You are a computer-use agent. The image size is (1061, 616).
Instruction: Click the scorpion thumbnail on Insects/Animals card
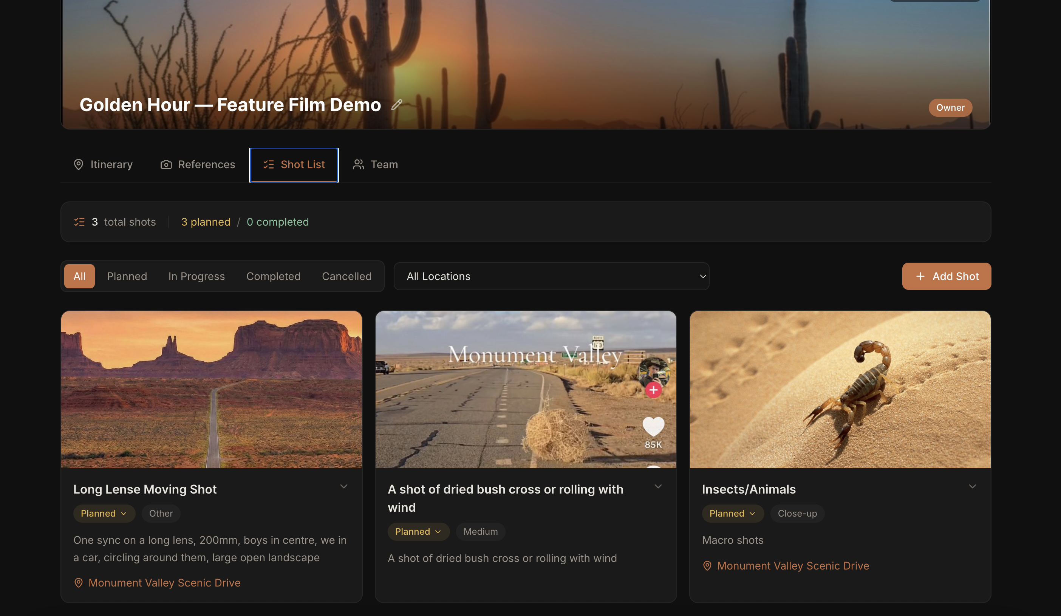pyautogui.click(x=840, y=390)
